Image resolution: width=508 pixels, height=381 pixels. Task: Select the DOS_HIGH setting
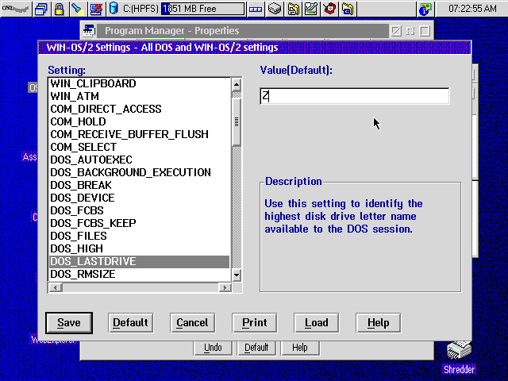140,248
